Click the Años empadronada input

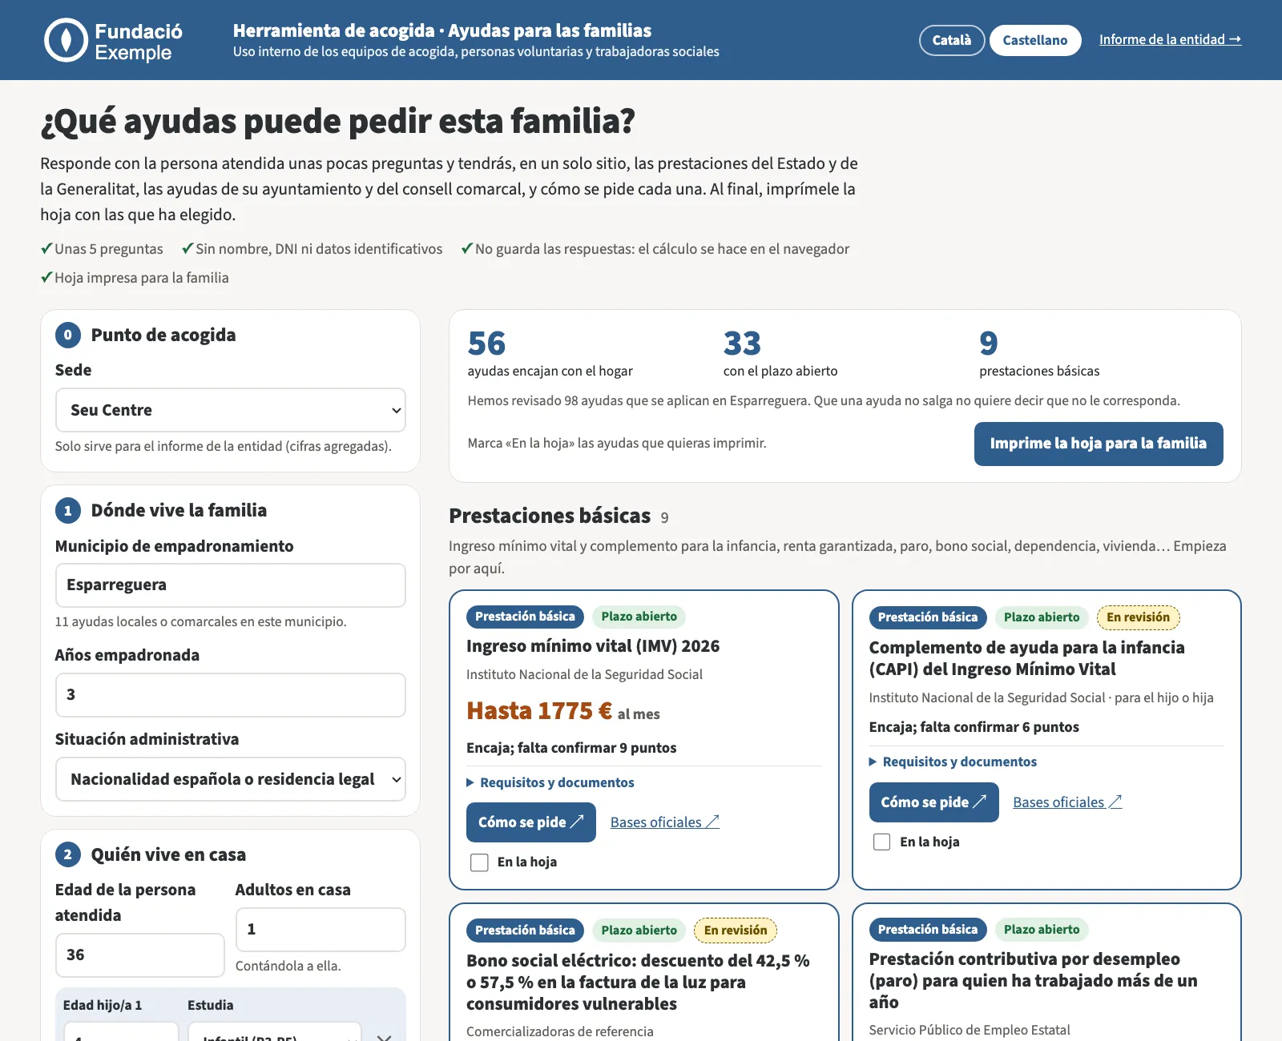230,695
